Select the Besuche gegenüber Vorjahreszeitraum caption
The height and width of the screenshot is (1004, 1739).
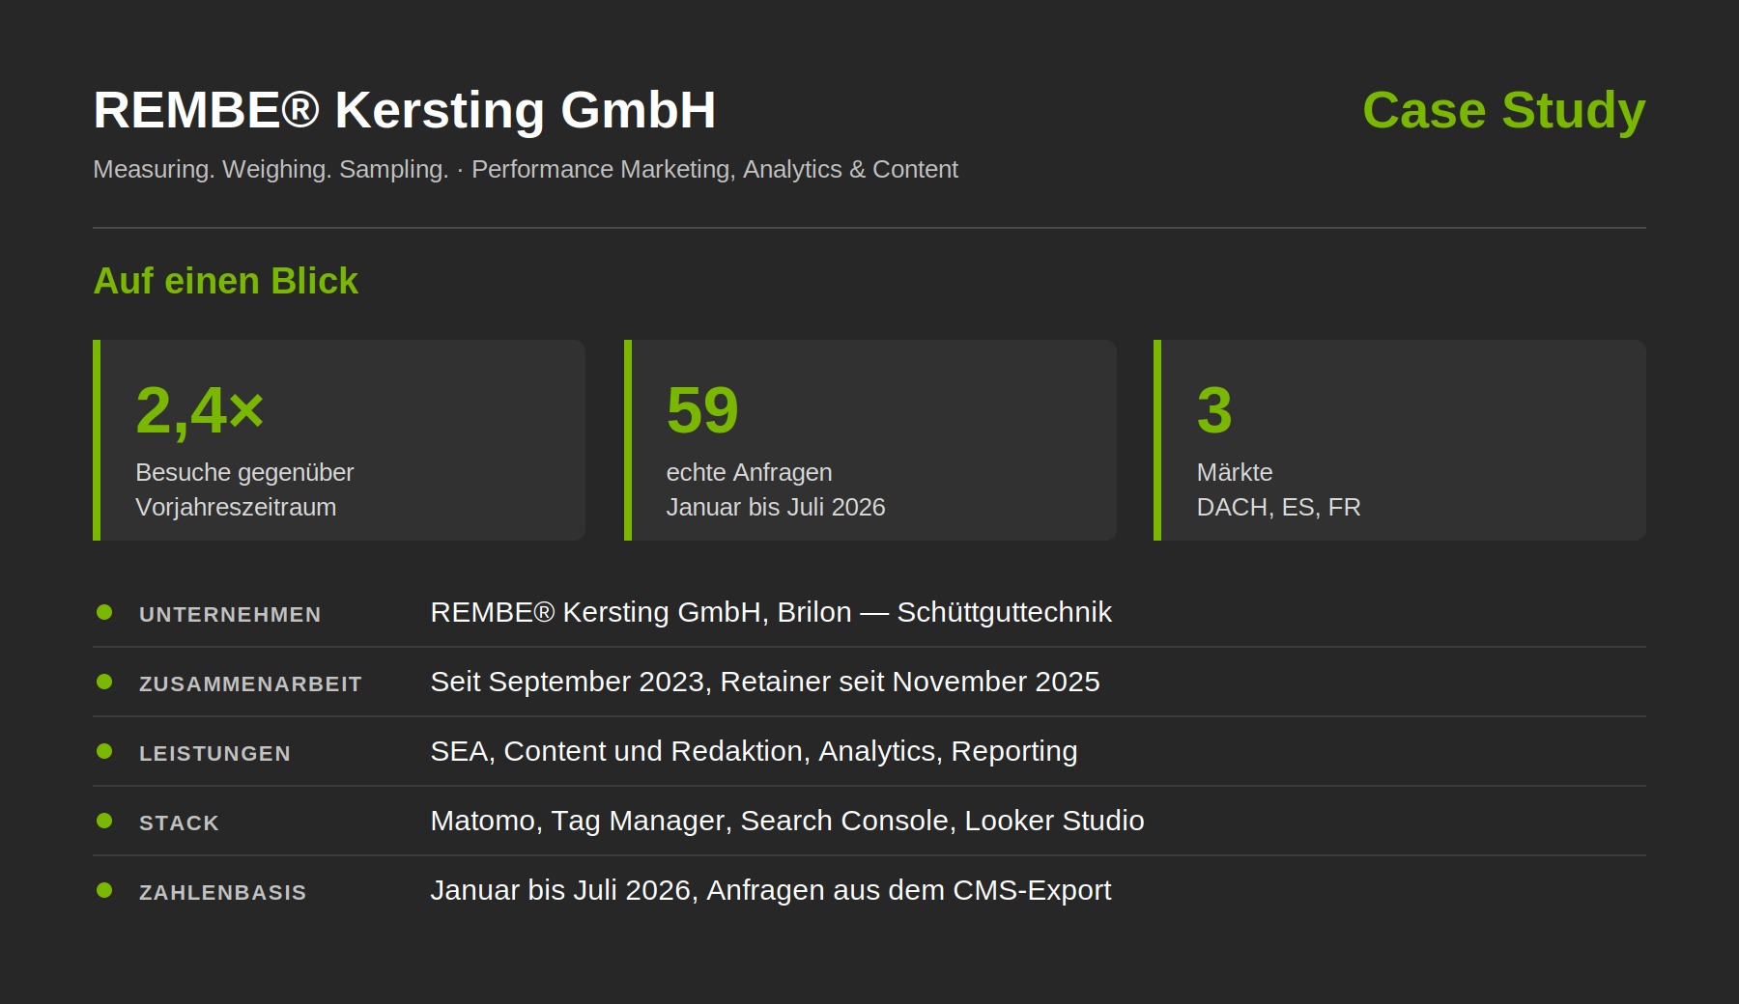point(244,489)
